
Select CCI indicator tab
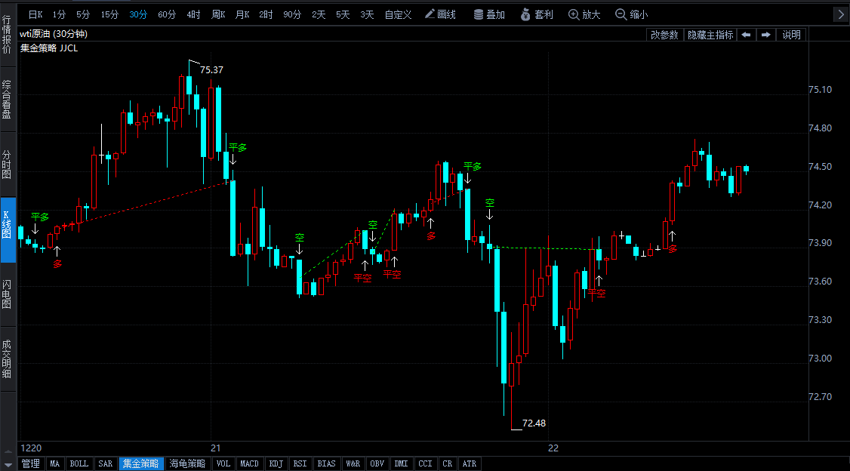tap(426, 464)
